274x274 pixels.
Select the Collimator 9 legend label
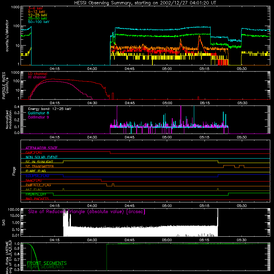tap(38, 117)
